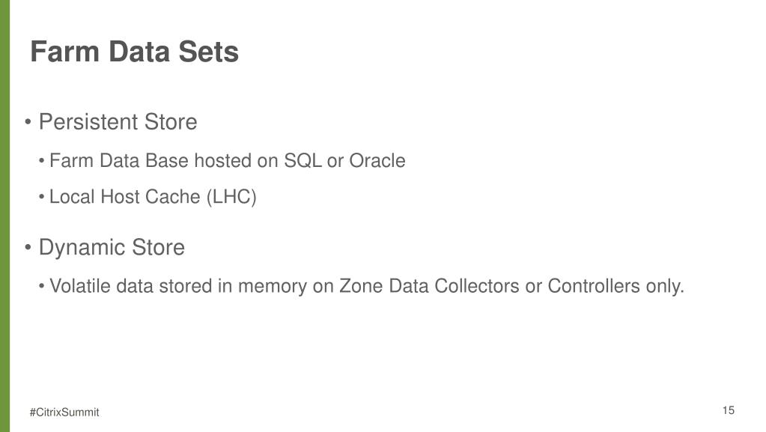
Task: Click the bullet dot before Persistent Store
Action: click(28, 122)
